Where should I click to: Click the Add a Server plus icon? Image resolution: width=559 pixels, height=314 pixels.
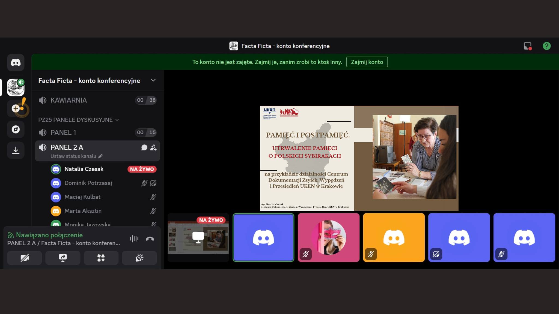point(16,108)
